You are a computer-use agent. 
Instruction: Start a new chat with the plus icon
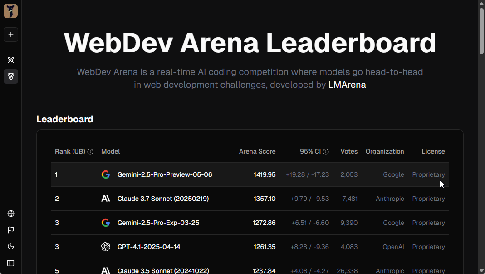click(x=10, y=35)
